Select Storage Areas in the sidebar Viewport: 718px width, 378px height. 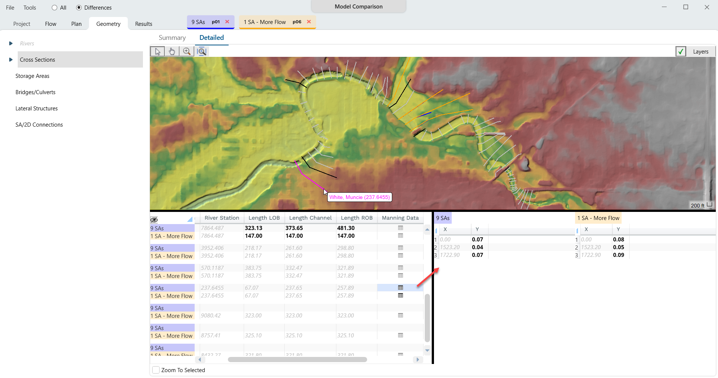[33, 76]
